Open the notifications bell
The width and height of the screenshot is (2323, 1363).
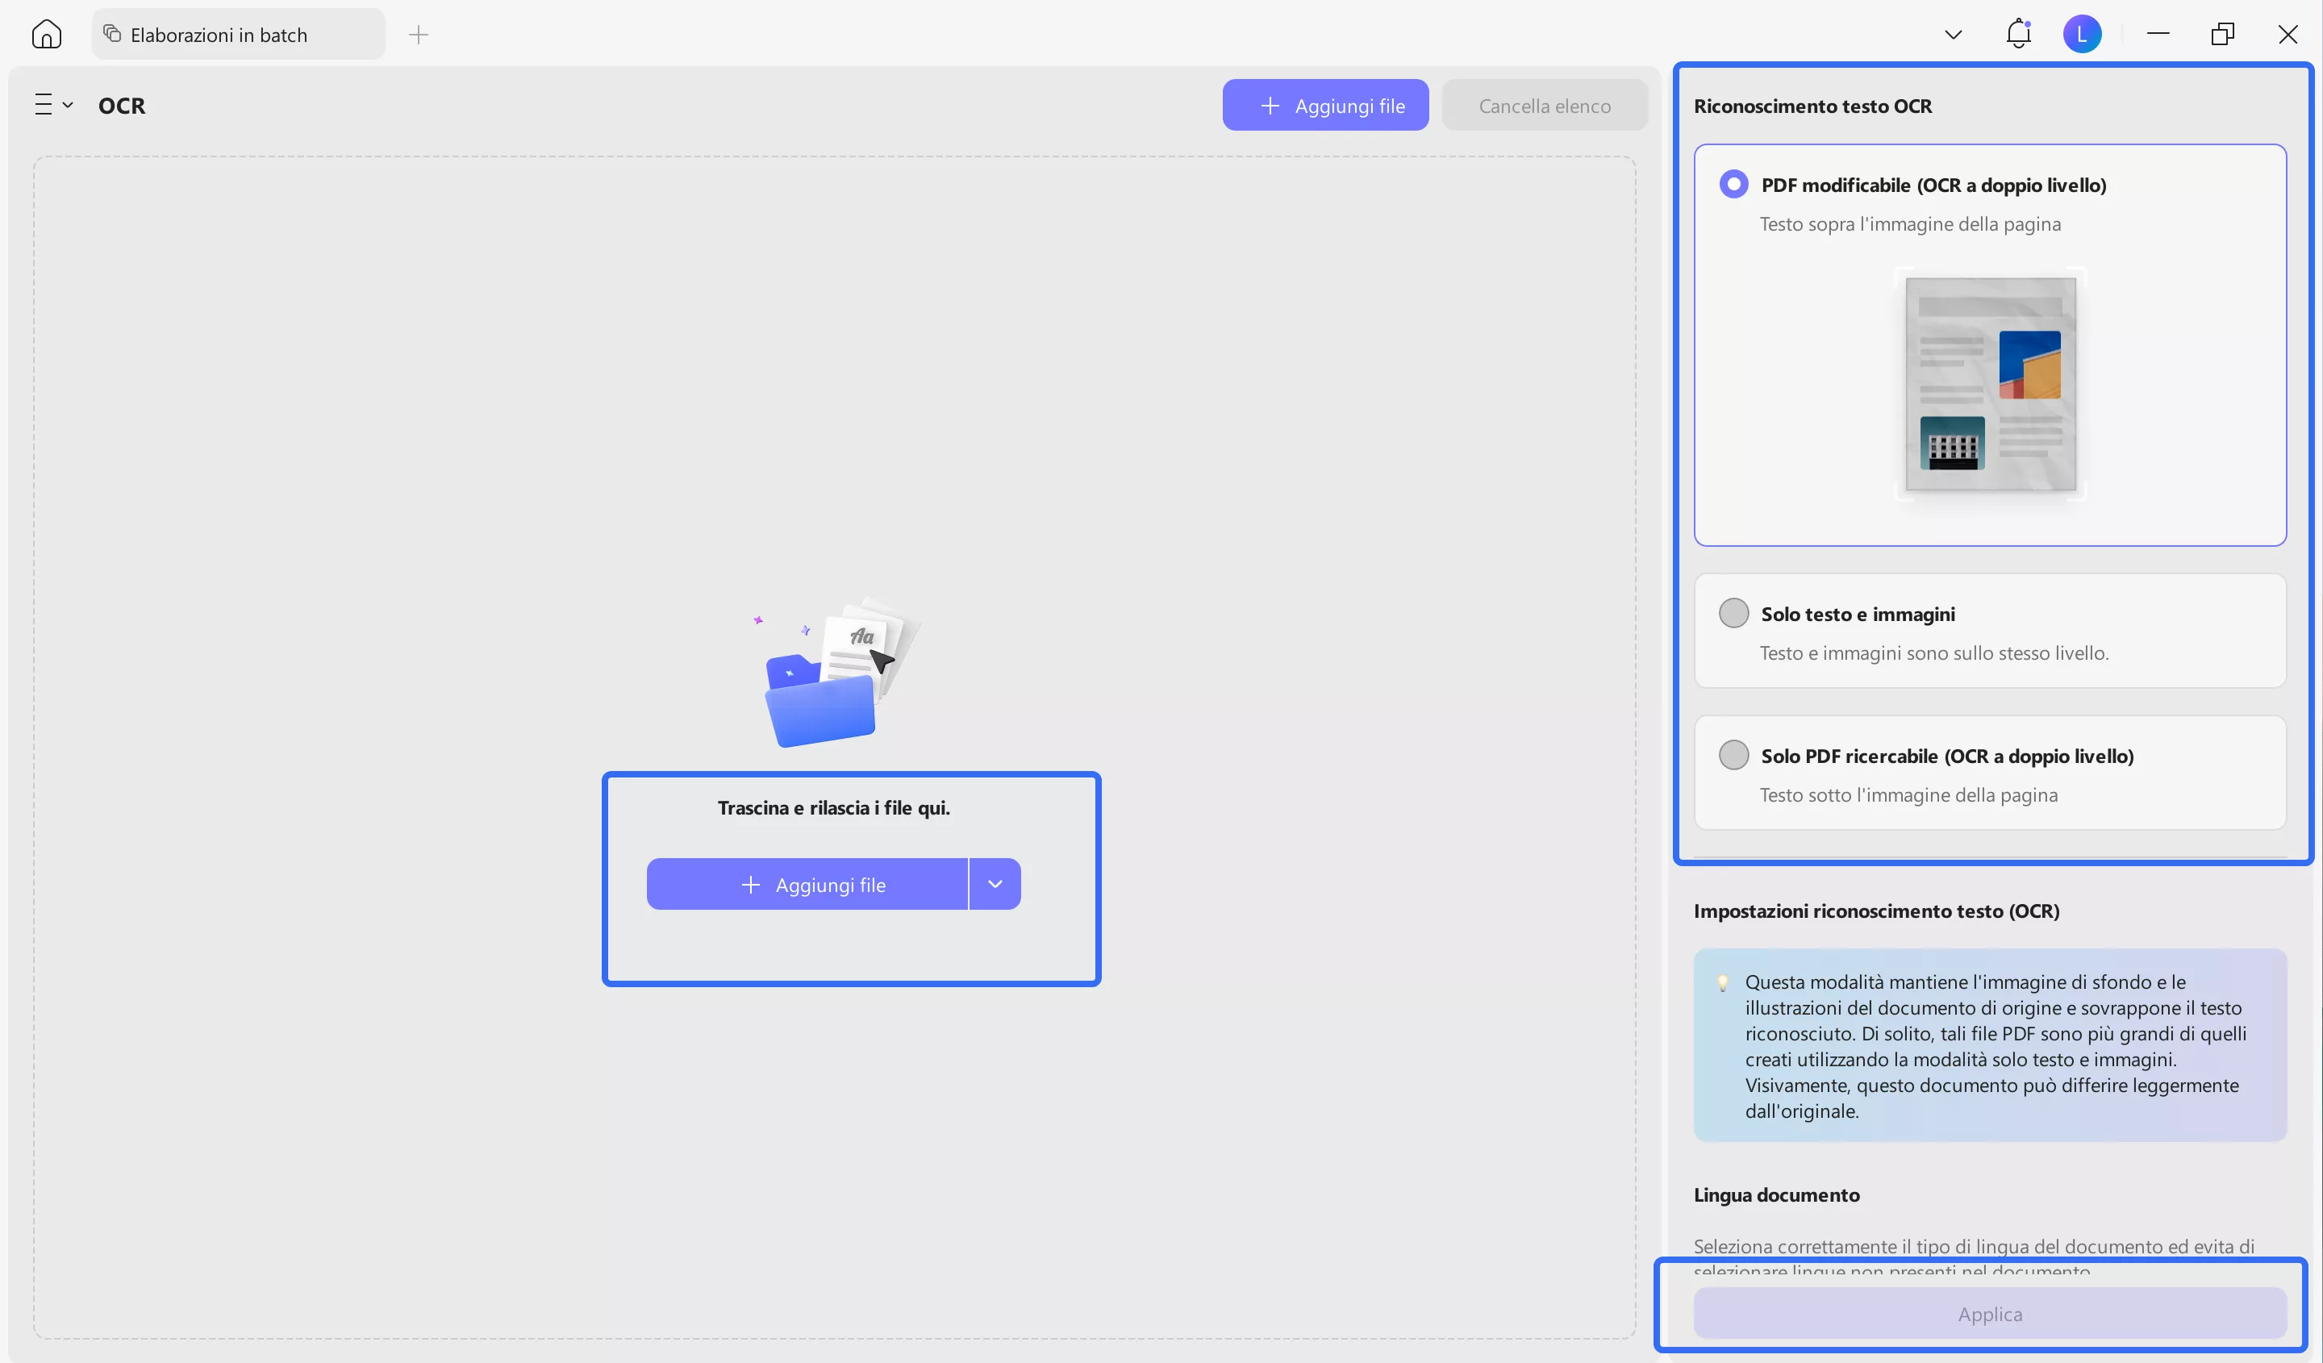coord(2018,35)
